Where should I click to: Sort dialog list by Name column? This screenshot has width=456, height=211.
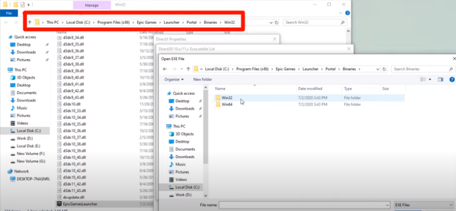pyautogui.click(x=220, y=88)
